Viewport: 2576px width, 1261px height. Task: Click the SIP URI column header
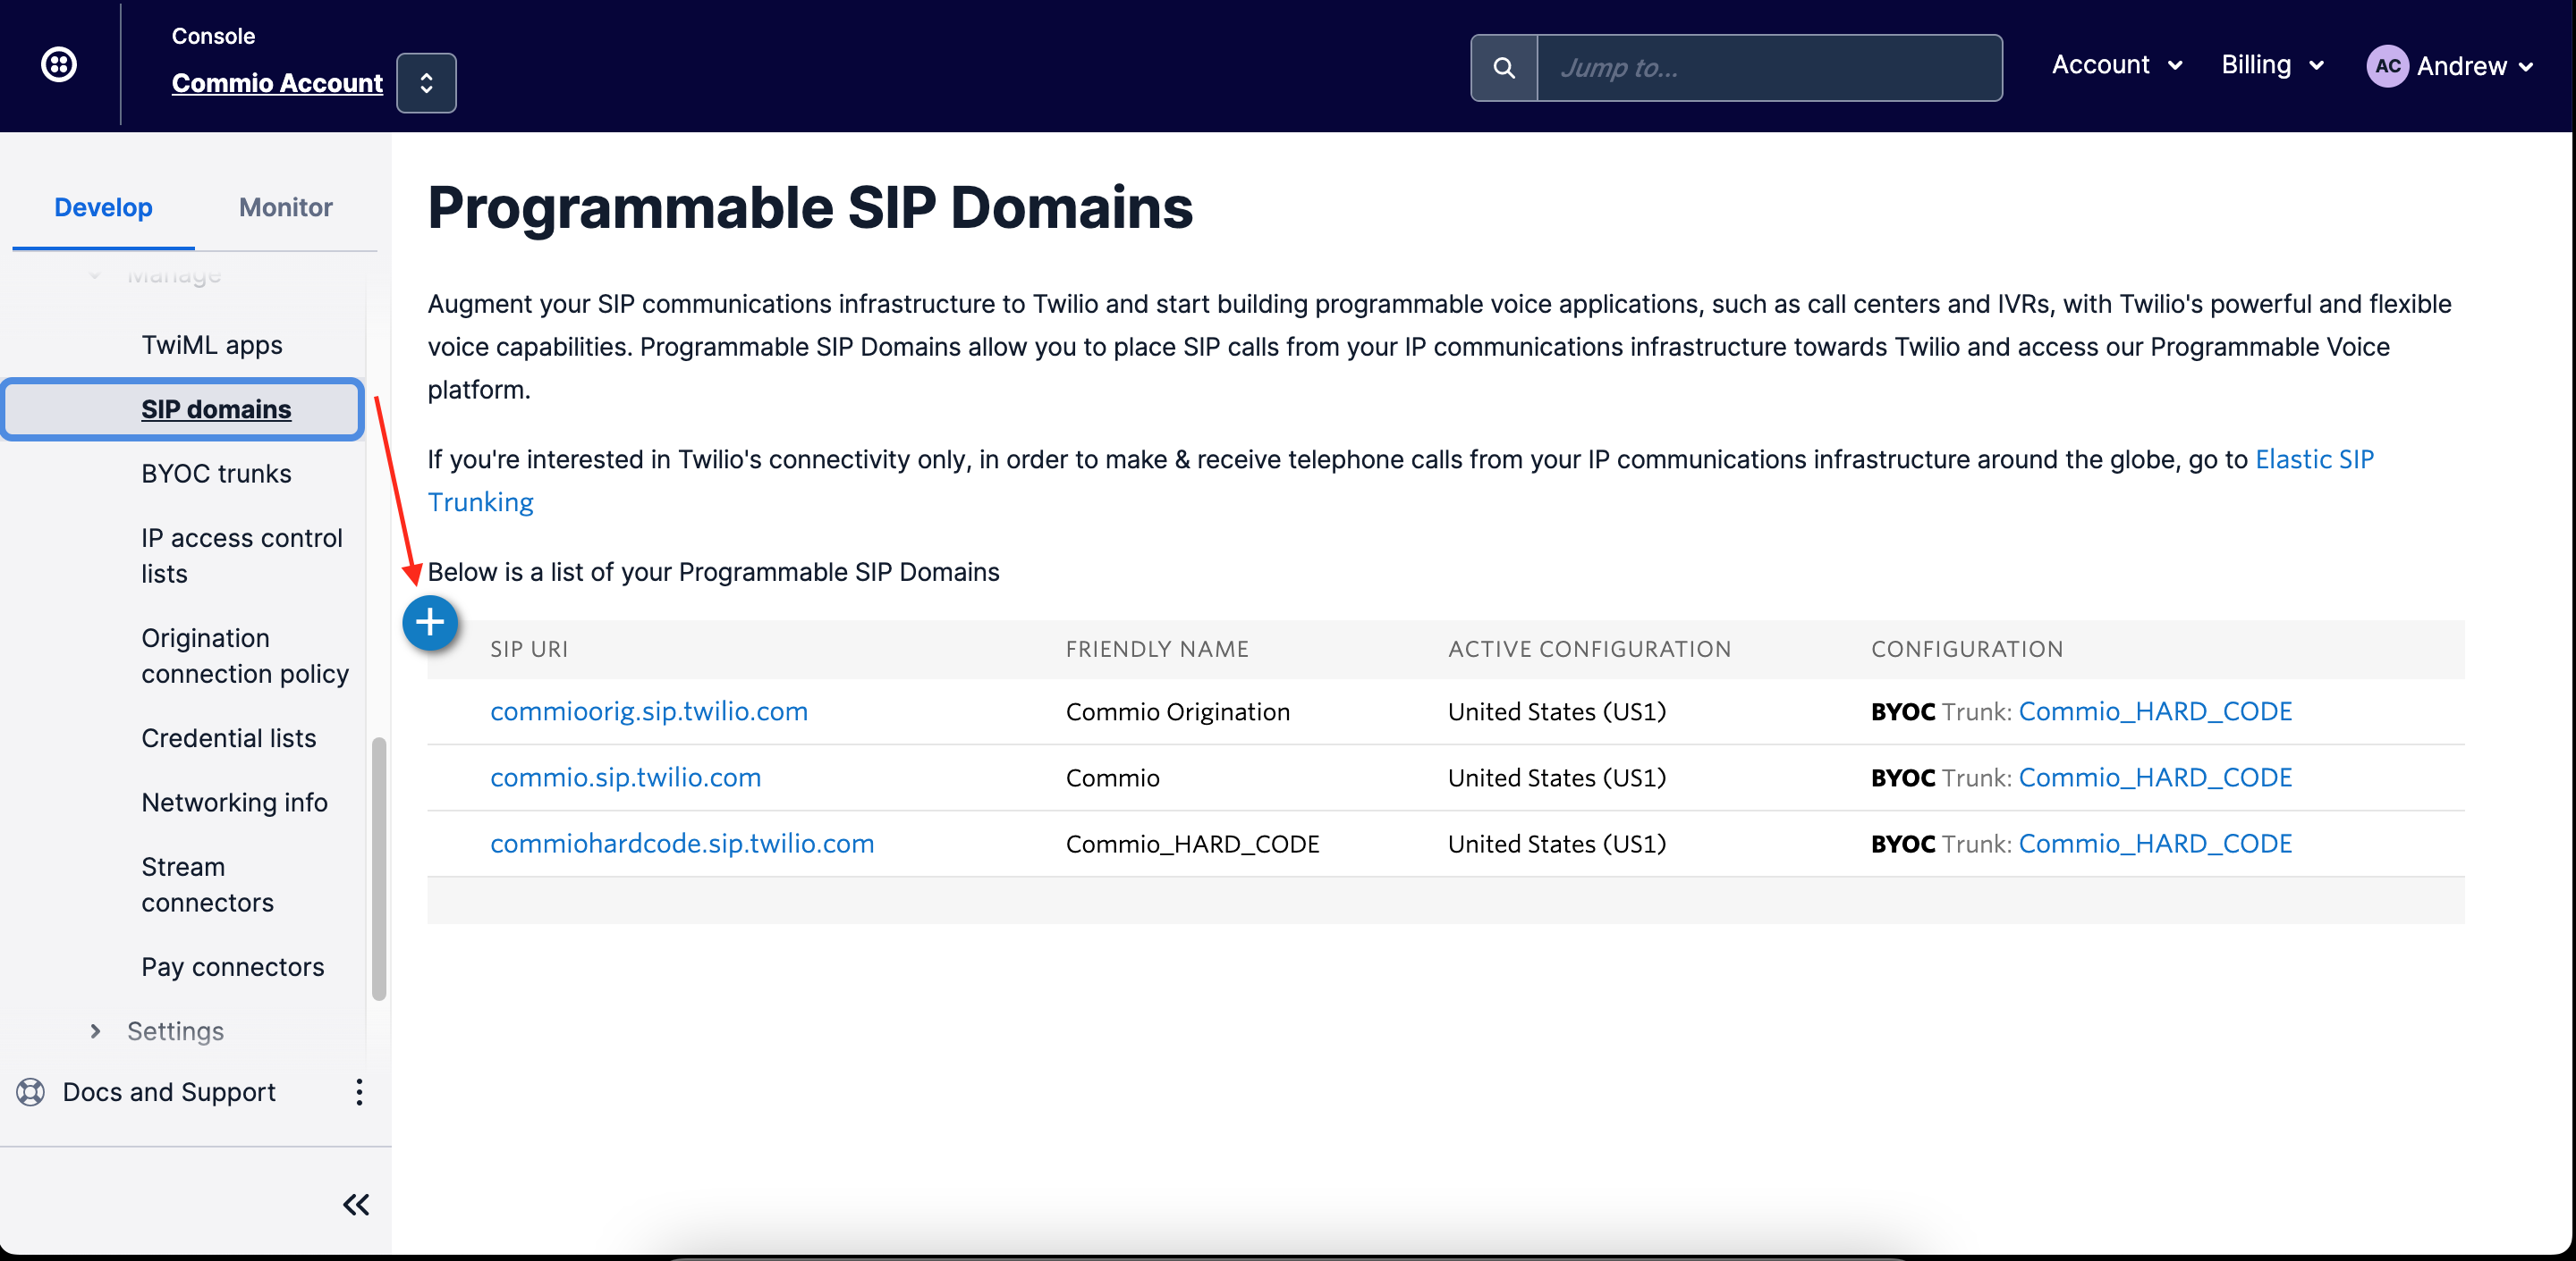pos(529,649)
